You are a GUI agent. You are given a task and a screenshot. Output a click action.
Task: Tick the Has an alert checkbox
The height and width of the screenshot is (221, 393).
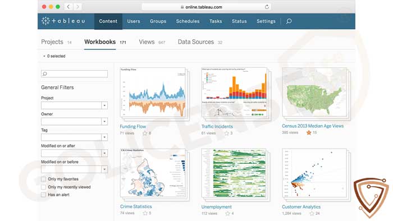coord(43,195)
